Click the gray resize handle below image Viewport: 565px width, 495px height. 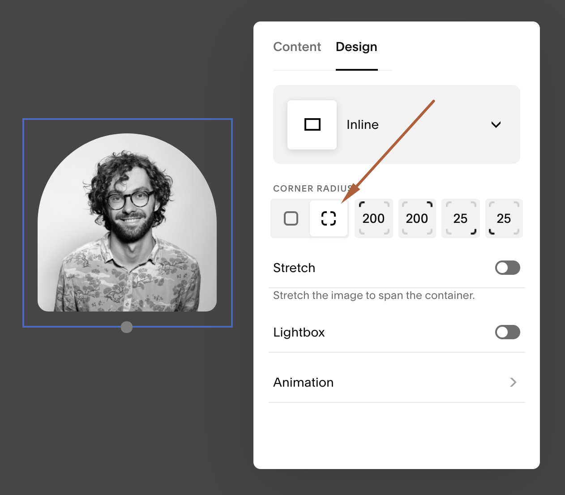click(127, 327)
